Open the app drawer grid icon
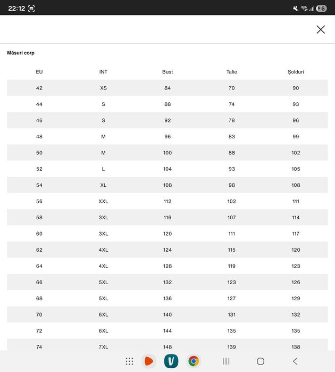335x372 pixels. pyautogui.click(x=129, y=361)
